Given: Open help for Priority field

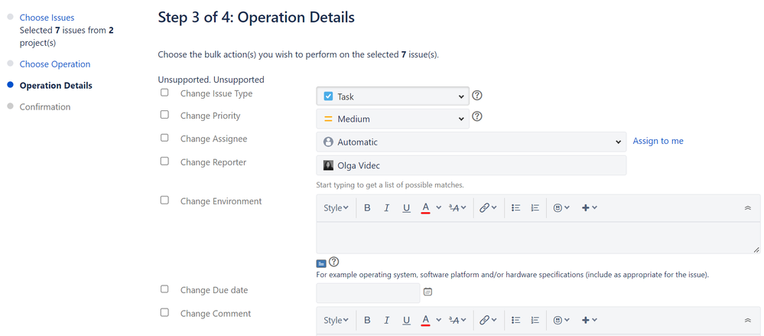Looking at the screenshot, I should pos(477,116).
